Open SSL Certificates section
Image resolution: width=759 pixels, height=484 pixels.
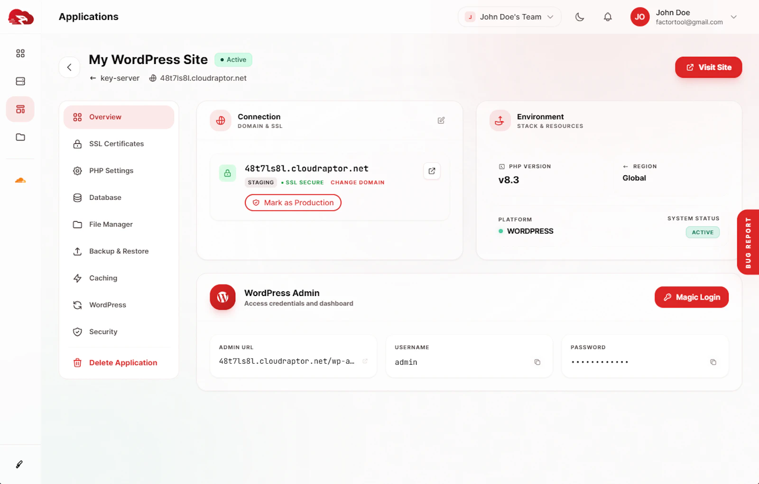tap(119, 144)
